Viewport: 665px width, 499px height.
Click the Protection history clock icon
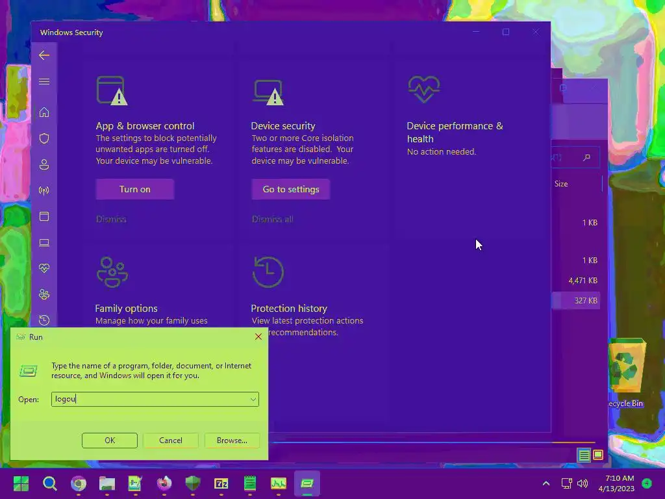coord(268,272)
